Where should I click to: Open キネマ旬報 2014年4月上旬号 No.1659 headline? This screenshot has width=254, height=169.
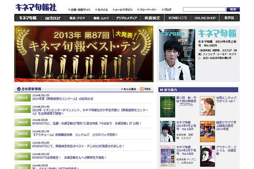217,43
